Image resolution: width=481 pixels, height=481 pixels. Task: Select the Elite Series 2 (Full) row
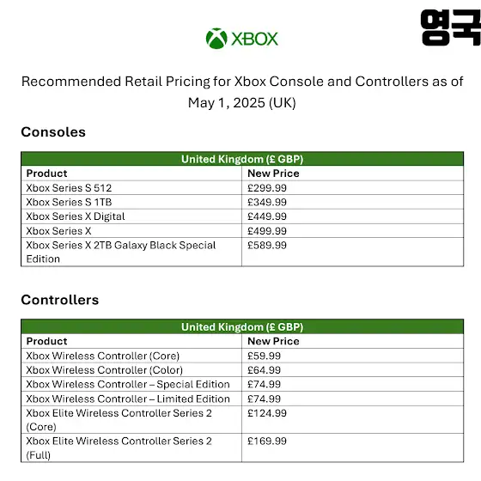(x=242, y=448)
